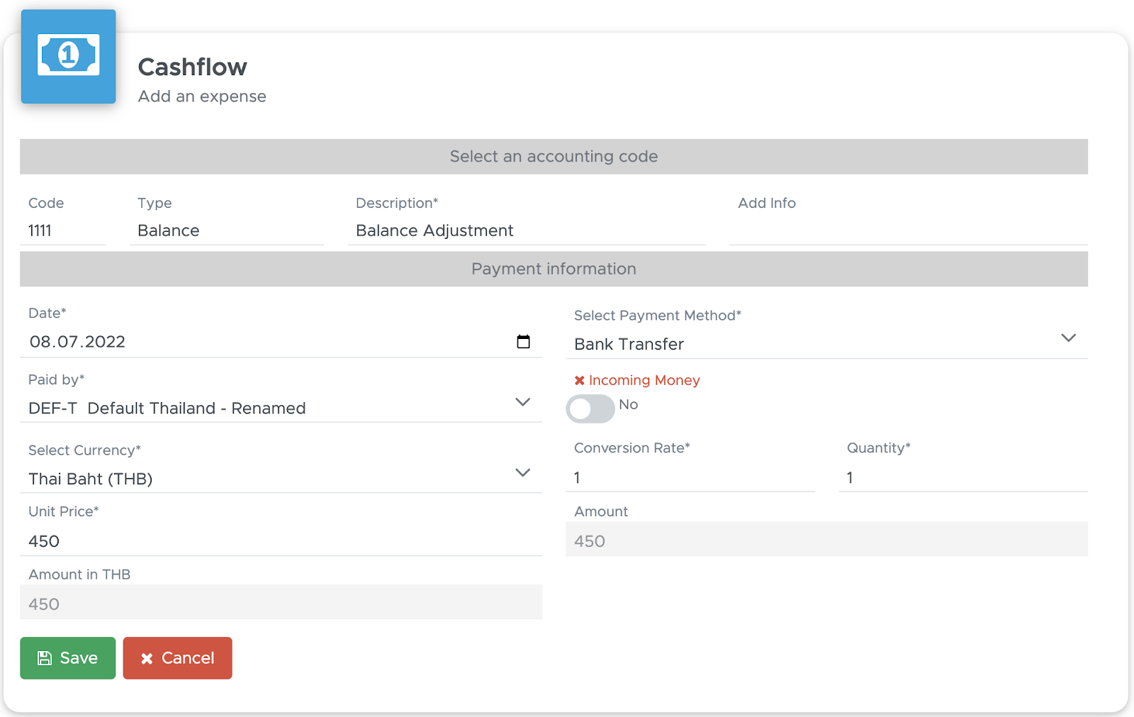This screenshot has width=1134, height=717.
Task: Edit the Description field Balance Adjustment
Action: tap(527, 230)
